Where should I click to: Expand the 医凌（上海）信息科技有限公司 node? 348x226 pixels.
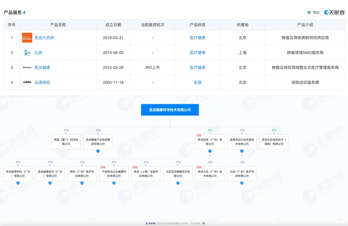(x=146, y=183)
